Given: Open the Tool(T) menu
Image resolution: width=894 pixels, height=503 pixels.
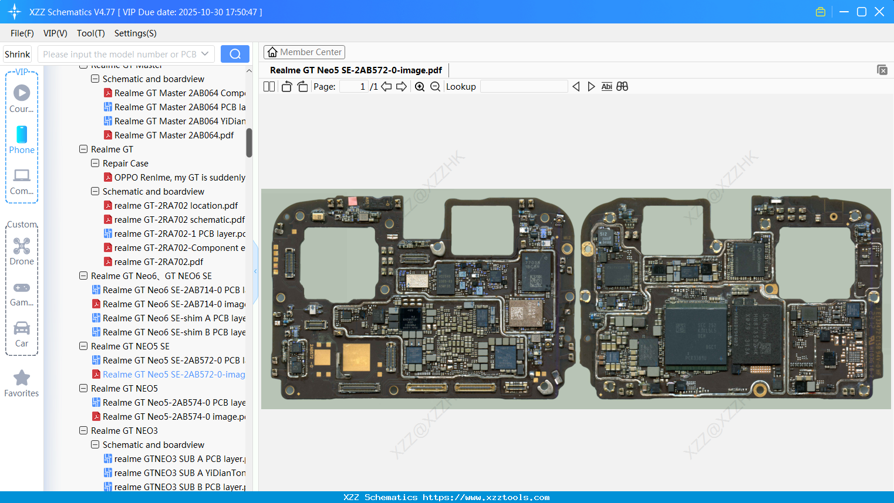Looking at the screenshot, I should 90,33.
